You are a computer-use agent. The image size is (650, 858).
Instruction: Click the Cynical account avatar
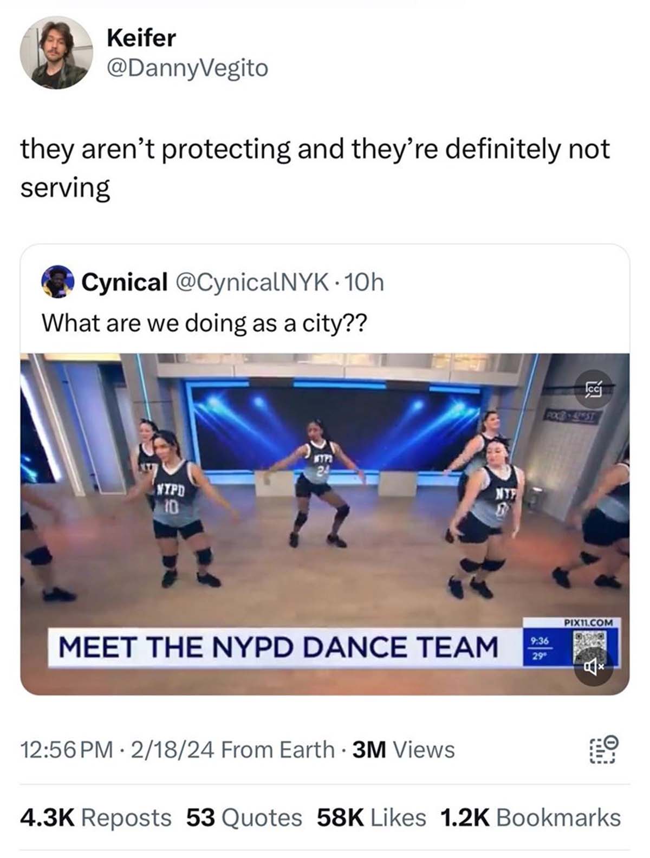pyautogui.click(x=58, y=282)
